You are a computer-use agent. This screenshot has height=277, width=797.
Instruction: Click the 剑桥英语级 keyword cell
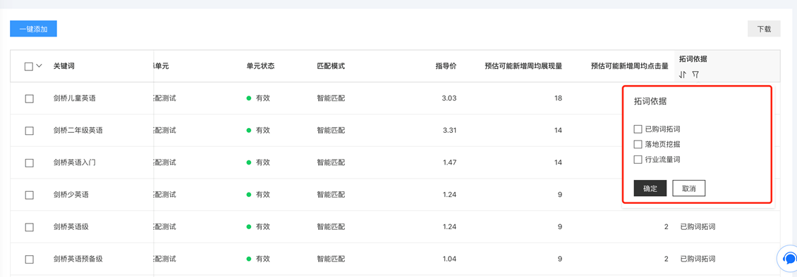tap(71, 227)
